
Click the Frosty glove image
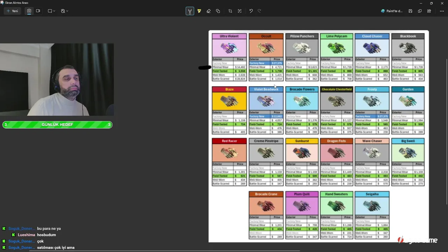(372, 101)
